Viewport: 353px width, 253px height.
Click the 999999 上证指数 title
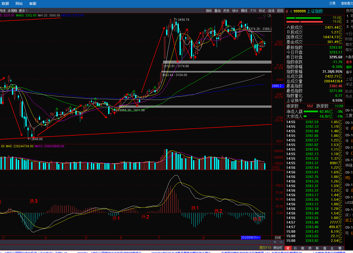pos(308,11)
